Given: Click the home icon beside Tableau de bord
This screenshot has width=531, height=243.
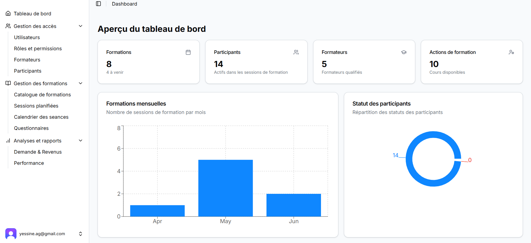Looking at the screenshot, I should point(8,13).
